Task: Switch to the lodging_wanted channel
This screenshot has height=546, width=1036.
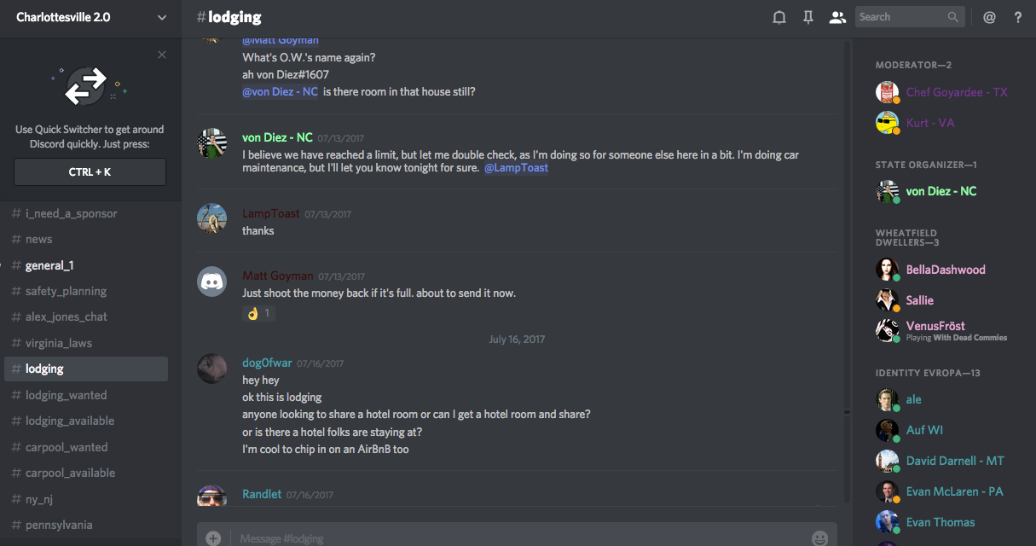Action: [x=67, y=395]
